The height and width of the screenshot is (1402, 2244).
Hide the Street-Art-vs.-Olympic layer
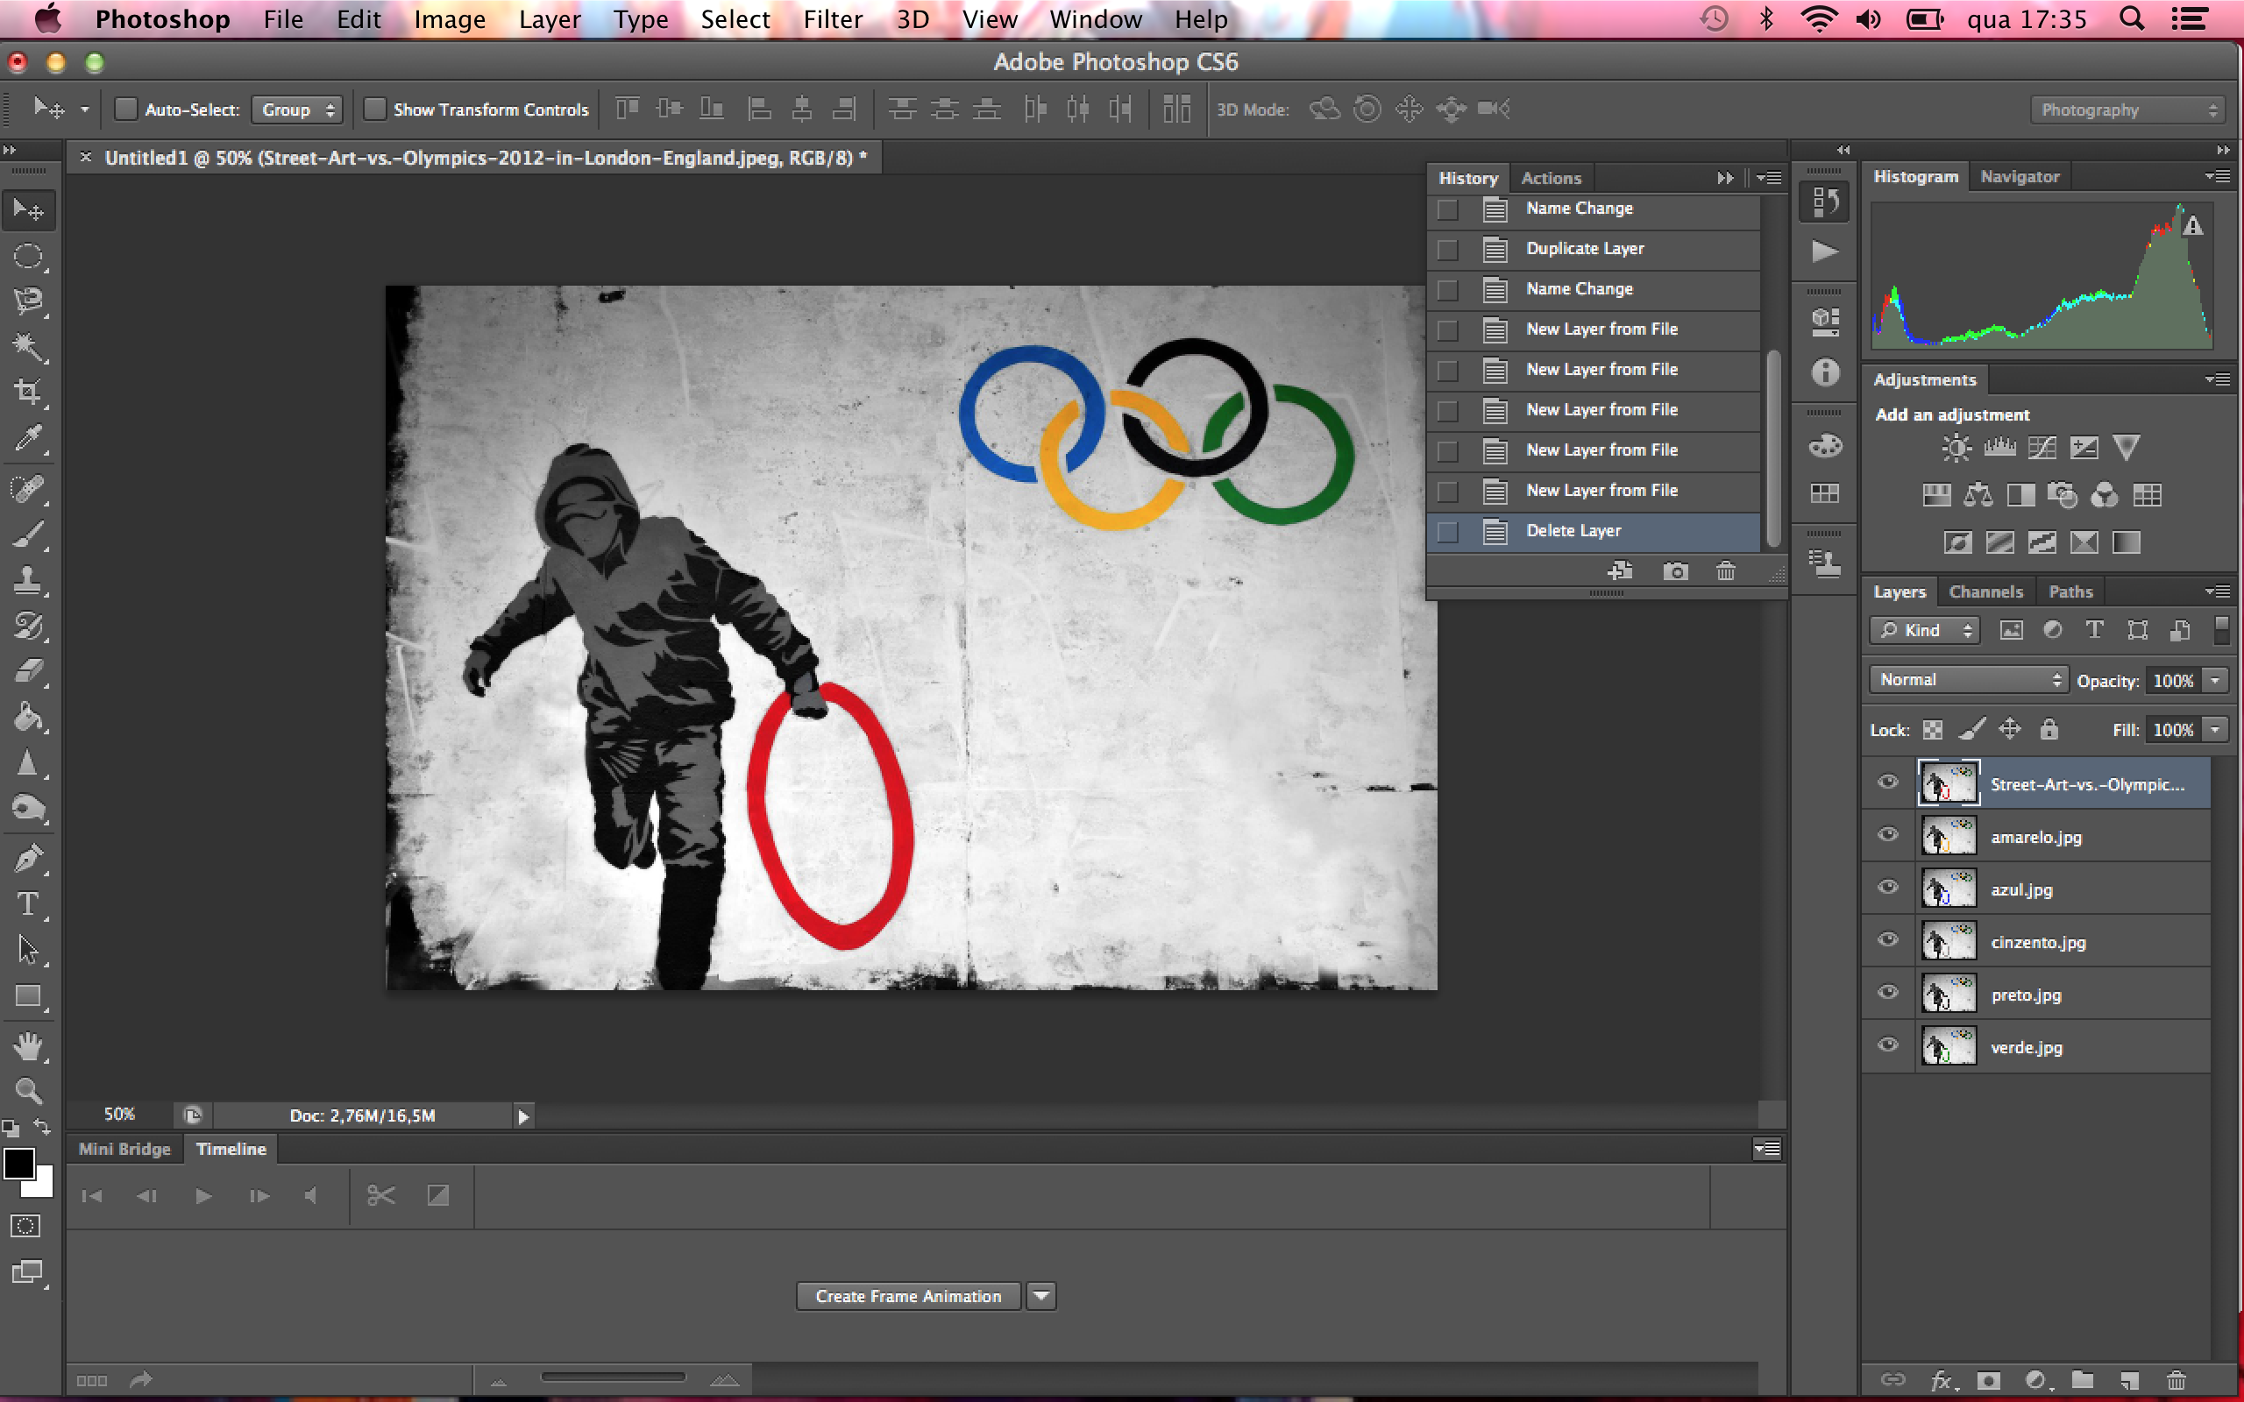[x=1888, y=782]
